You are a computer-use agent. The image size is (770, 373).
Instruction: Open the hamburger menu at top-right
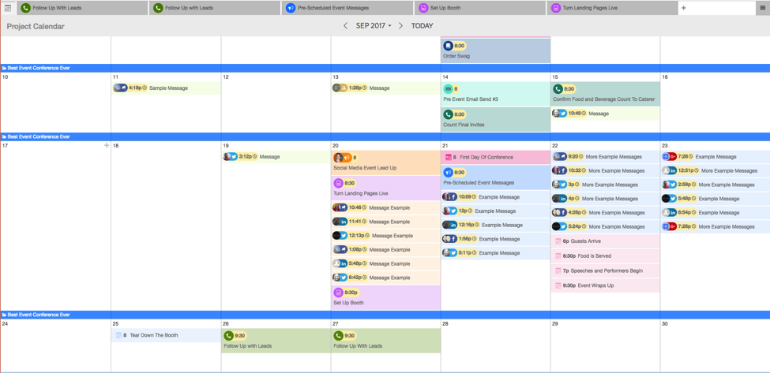click(x=762, y=8)
